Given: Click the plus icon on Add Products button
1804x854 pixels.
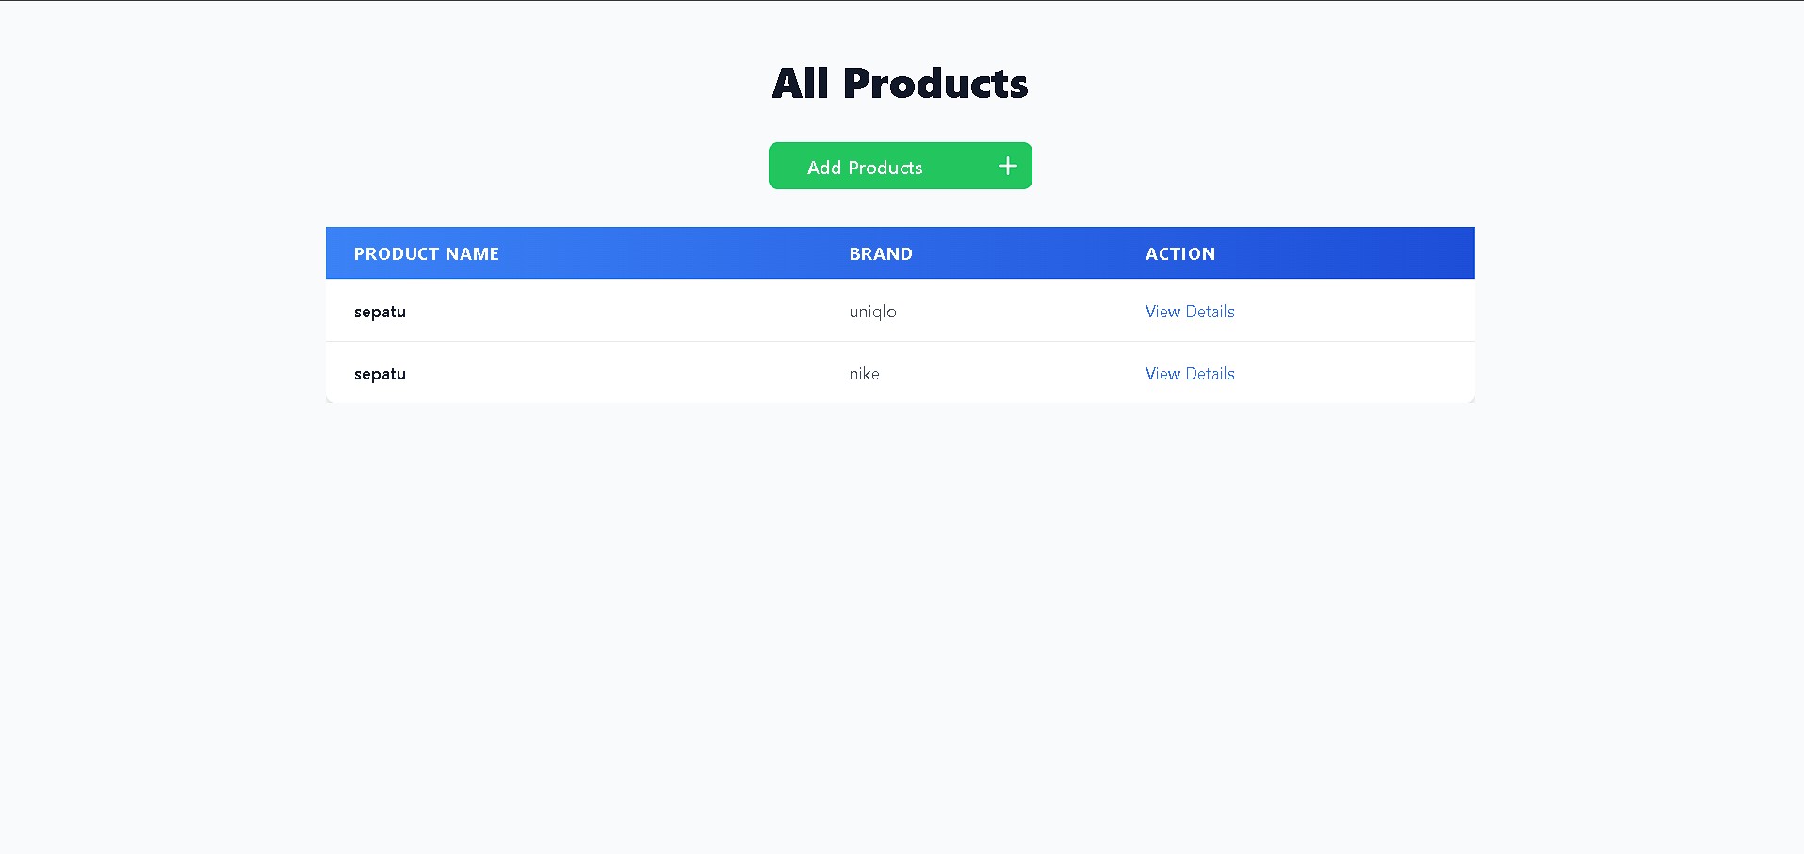Looking at the screenshot, I should pyautogui.click(x=1007, y=166).
